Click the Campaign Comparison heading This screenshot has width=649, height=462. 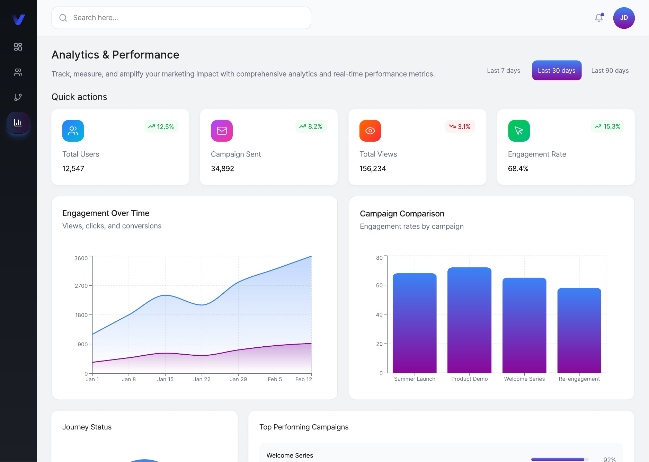click(402, 214)
